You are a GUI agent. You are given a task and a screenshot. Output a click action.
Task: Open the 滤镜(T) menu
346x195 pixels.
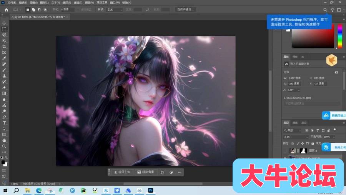(x=78, y=3)
